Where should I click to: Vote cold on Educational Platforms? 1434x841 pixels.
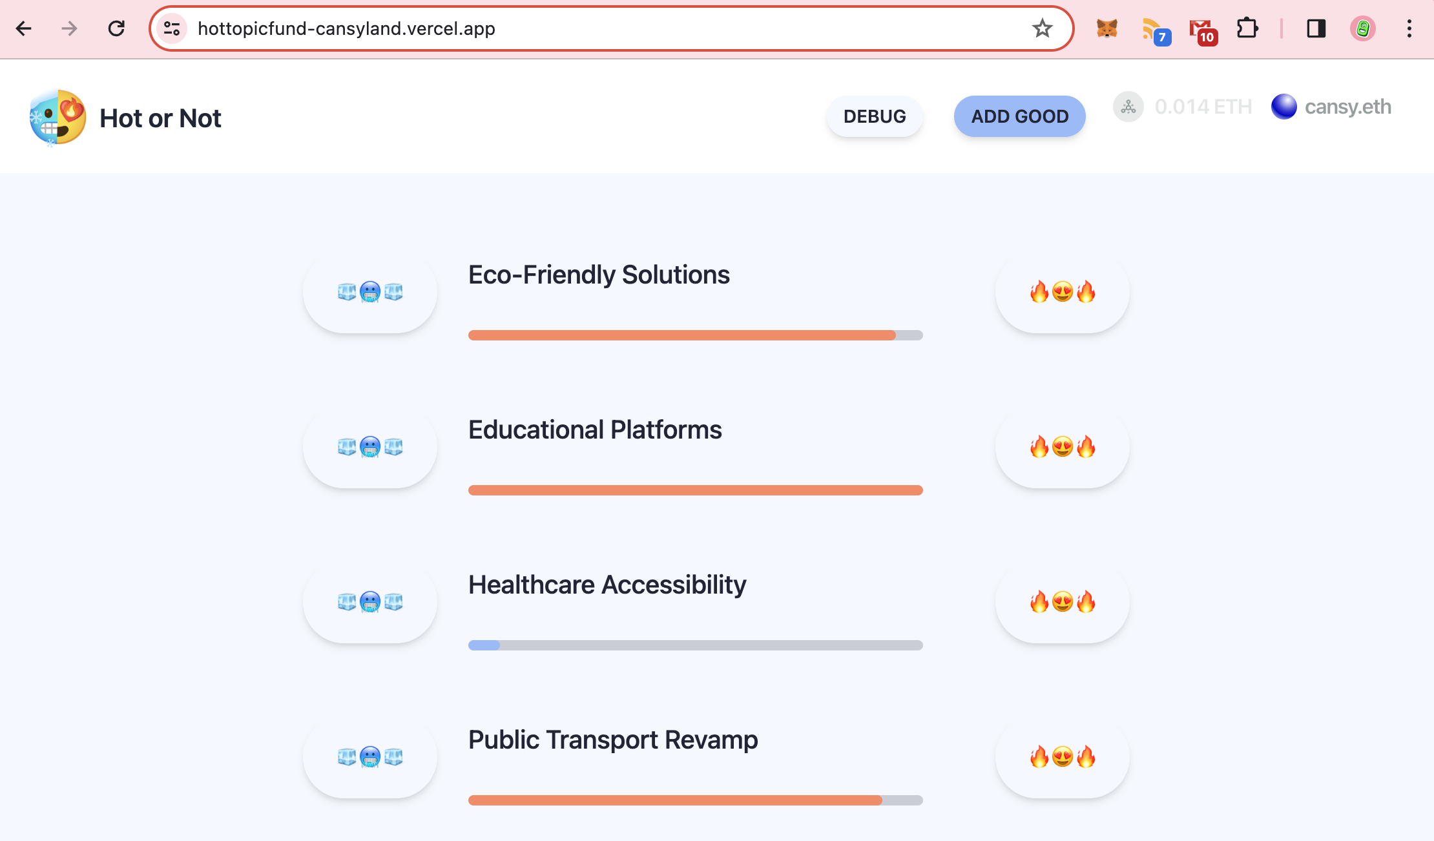pos(370,448)
